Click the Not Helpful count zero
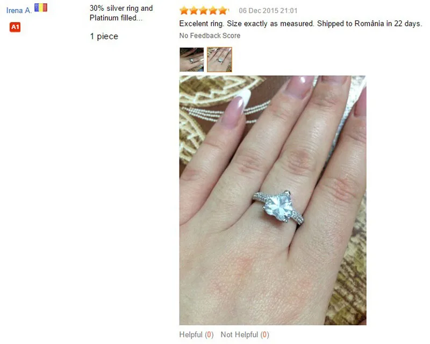This screenshot has height=344, width=430. click(x=264, y=335)
